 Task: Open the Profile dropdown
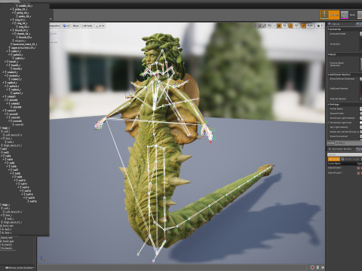coord(348,143)
